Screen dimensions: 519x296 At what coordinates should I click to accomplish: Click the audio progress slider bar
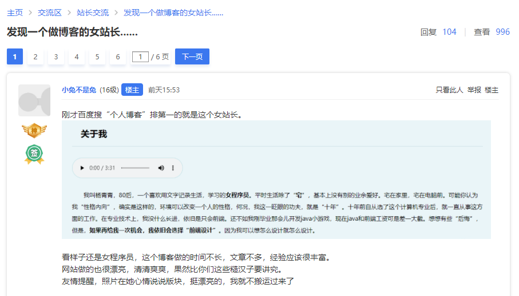pos(135,168)
